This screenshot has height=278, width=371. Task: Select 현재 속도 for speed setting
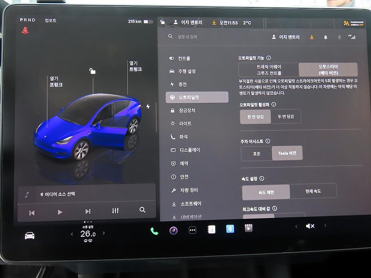313,191
